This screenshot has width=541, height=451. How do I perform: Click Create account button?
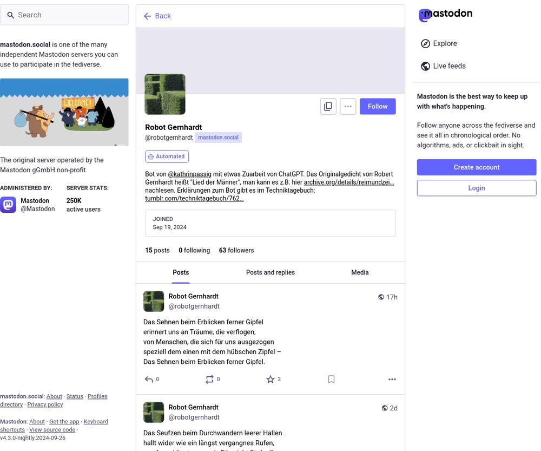pyautogui.click(x=477, y=167)
